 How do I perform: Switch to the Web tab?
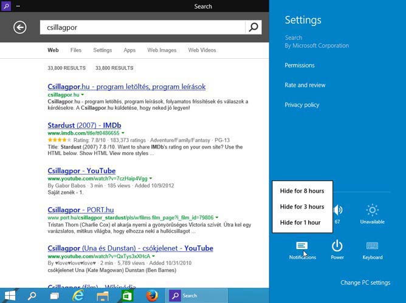(x=53, y=50)
